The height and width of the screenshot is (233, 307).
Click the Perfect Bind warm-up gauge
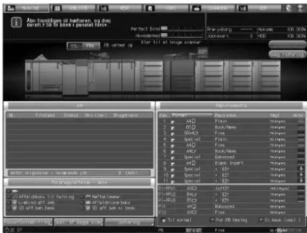(183, 29)
